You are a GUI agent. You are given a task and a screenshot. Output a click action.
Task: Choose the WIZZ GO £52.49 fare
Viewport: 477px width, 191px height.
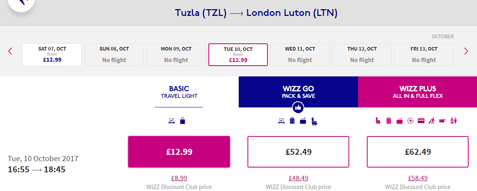(x=298, y=152)
